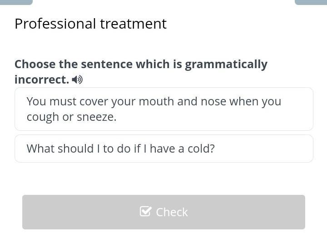Click "Choose the sentence" at prompt start
The image size is (327, 243).
74,64
